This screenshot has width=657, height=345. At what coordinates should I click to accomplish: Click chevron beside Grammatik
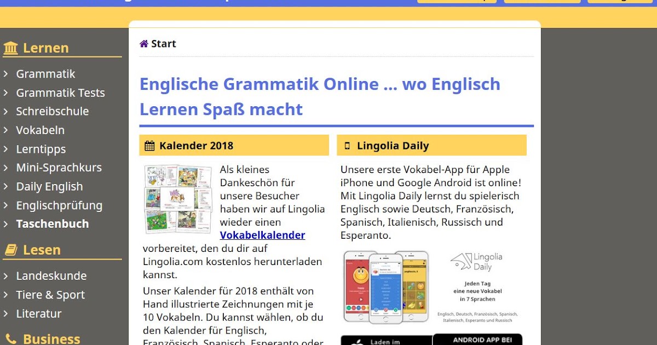coord(5,74)
